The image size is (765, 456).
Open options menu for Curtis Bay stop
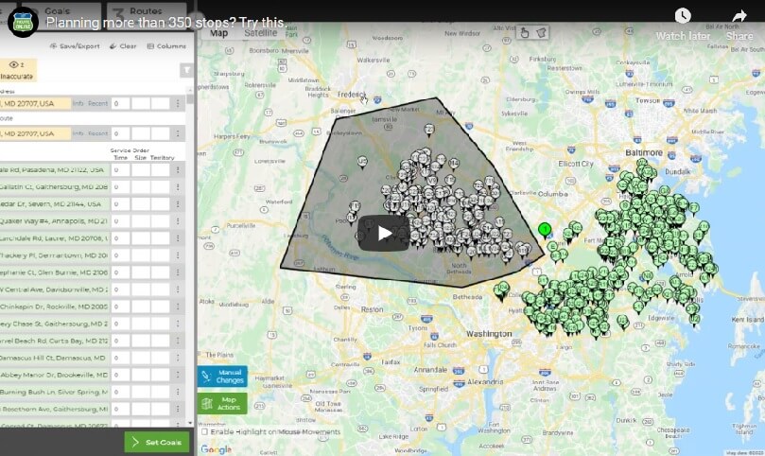[178, 341]
